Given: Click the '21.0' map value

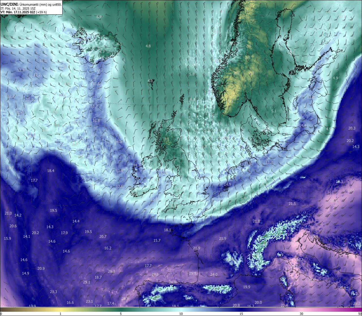Looking at the screenshot, I should click(x=8, y=213).
